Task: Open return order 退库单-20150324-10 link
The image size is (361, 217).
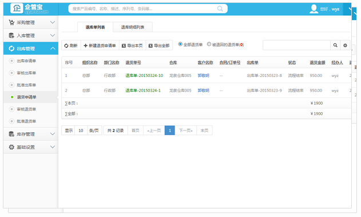Action: [x=144, y=75]
